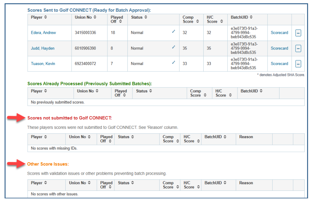This screenshot has height=201, width=311.
Task: Sort Other Score Issues table by H/C Score
Action: (x=198, y=187)
